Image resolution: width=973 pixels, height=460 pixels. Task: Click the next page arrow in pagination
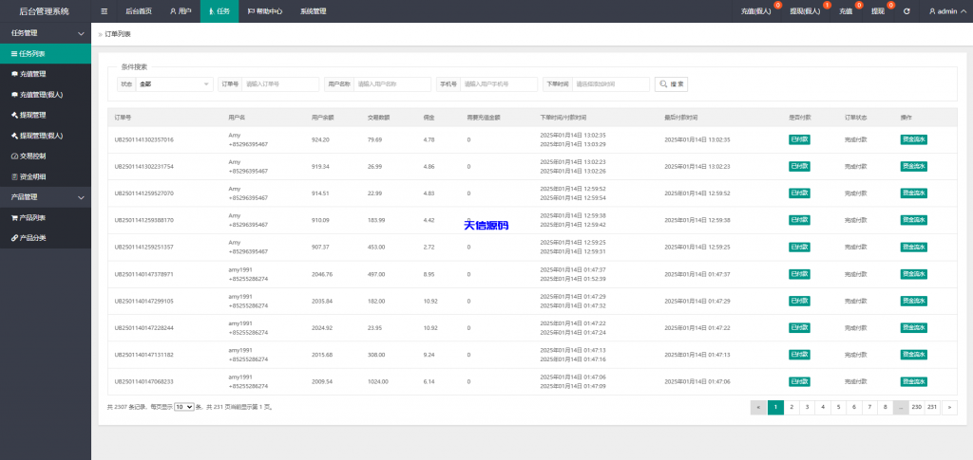tap(949, 408)
